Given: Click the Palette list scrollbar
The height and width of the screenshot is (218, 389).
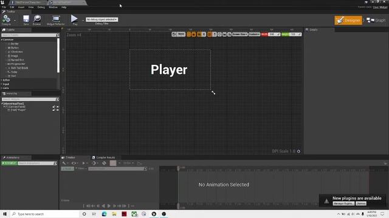Looking at the screenshot, I should (x=58, y=56).
